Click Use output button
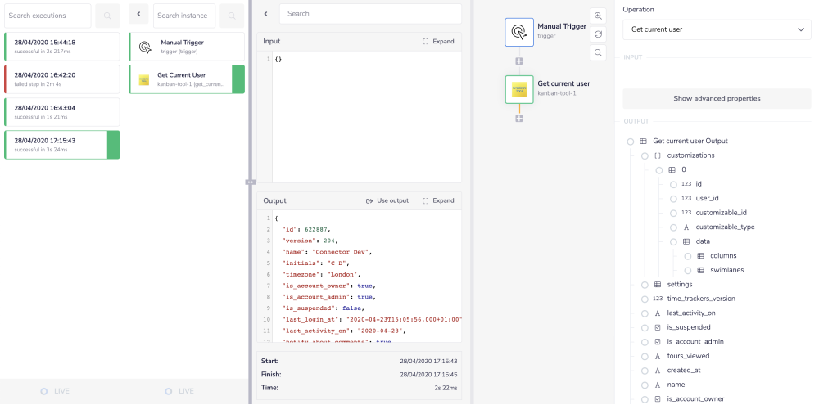Screen dimensions: 819x405 pos(387,200)
